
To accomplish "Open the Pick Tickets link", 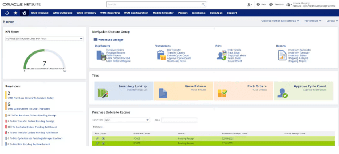I will (x=234, y=50).
